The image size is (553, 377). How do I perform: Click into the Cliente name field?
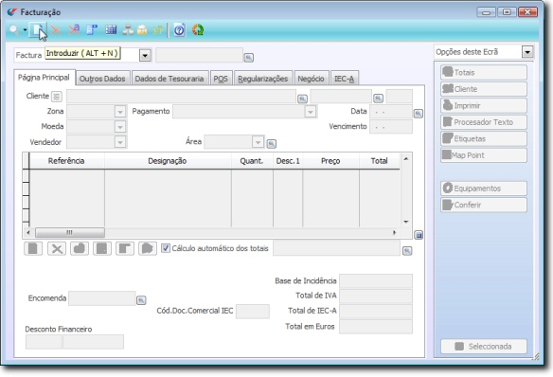(x=181, y=97)
